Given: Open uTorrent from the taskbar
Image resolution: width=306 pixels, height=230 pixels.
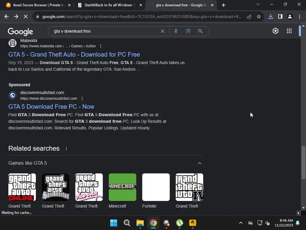Looking at the screenshot, I should [x=179, y=223].
